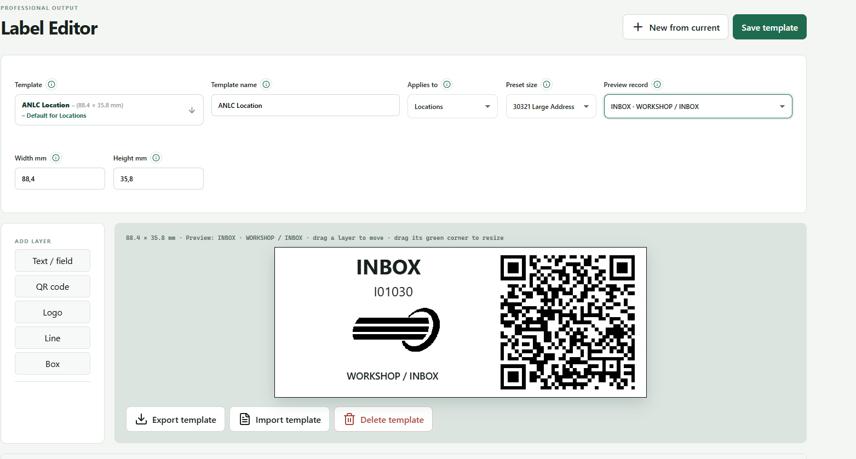Image resolution: width=856 pixels, height=459 pixels.
Task: Click the info icon beside Width mm
Action: [56, 158]
